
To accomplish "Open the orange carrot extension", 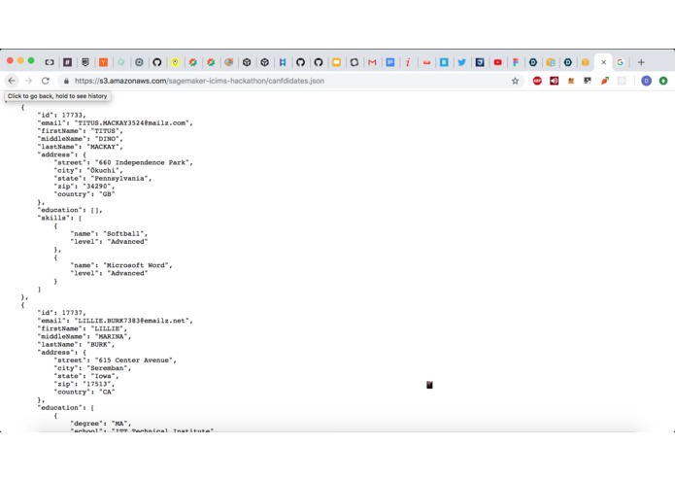I will (x=605, y=81).
